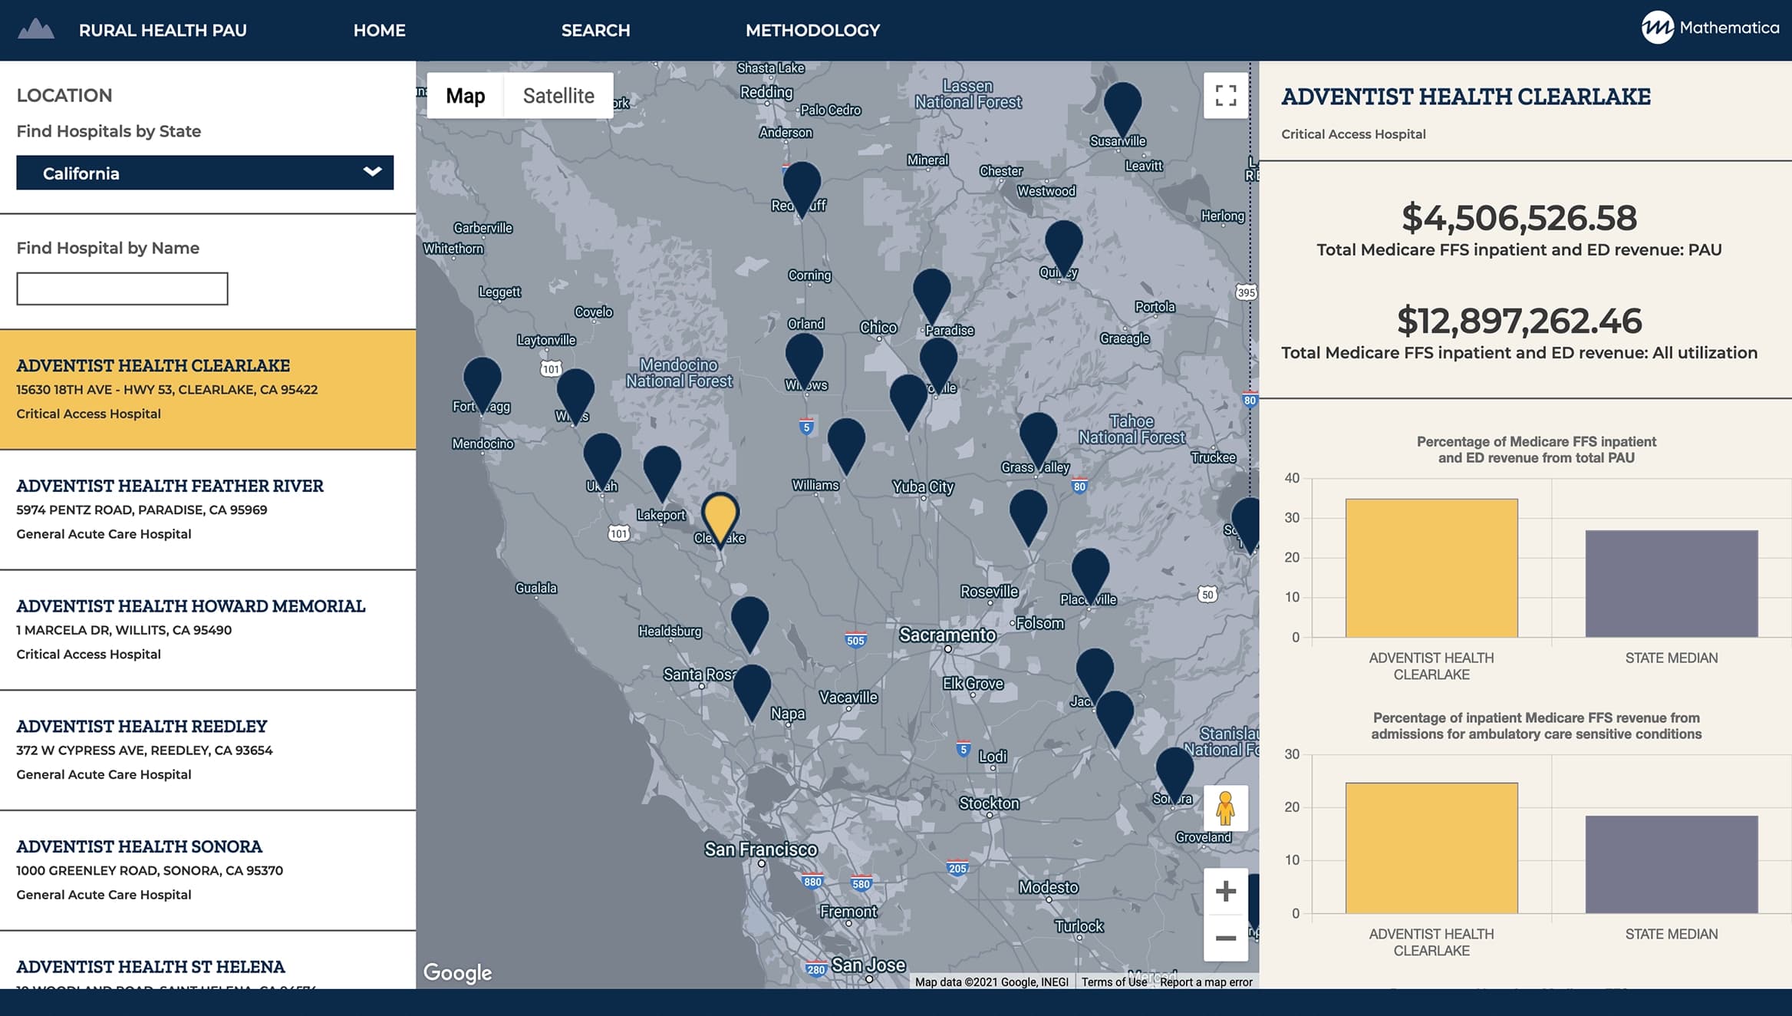Open the Methodology page

click(812, 30)
